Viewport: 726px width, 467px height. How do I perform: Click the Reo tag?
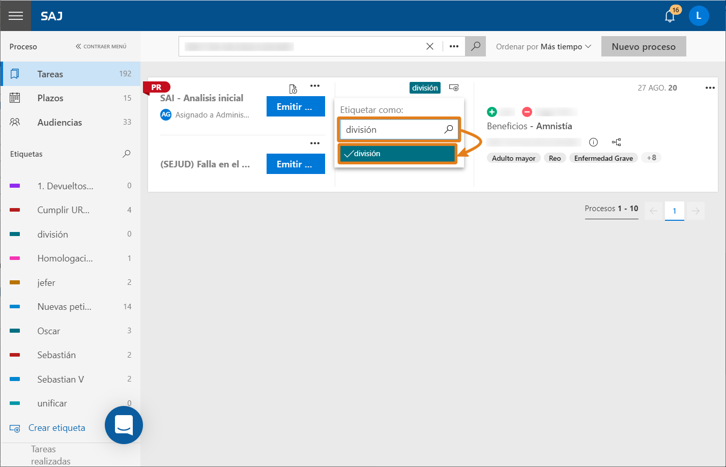(x=555, y=158)
